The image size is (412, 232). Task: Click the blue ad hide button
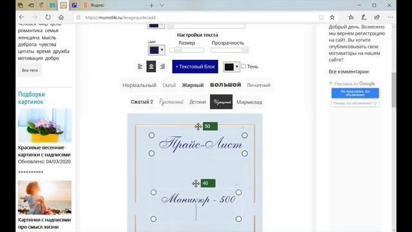355,93
